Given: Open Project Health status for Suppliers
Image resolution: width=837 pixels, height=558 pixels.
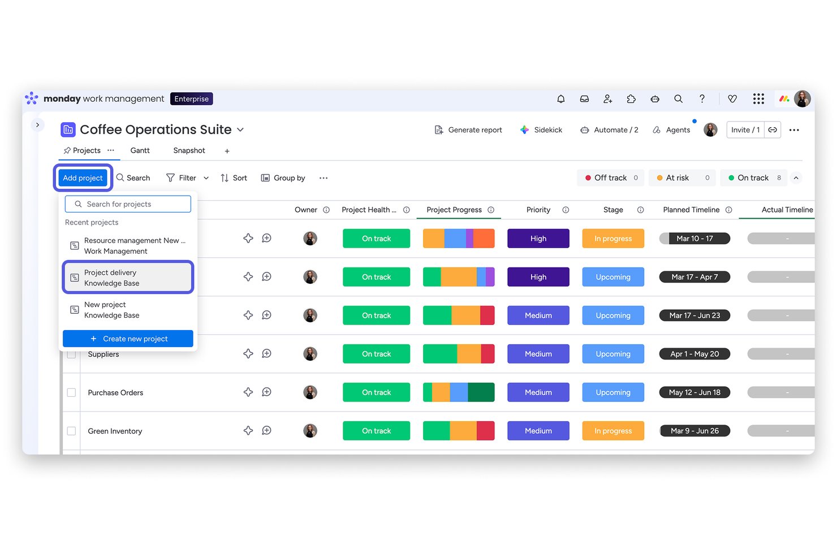Looking at the screenshot, I should pyautogui.click(x=376, y=354).
